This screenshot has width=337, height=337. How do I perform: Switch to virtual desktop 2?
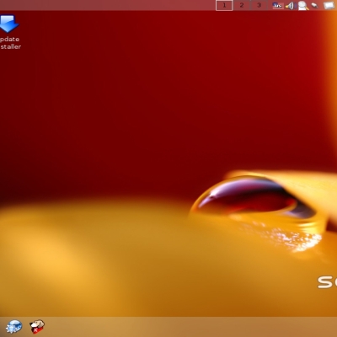point(242,5)
